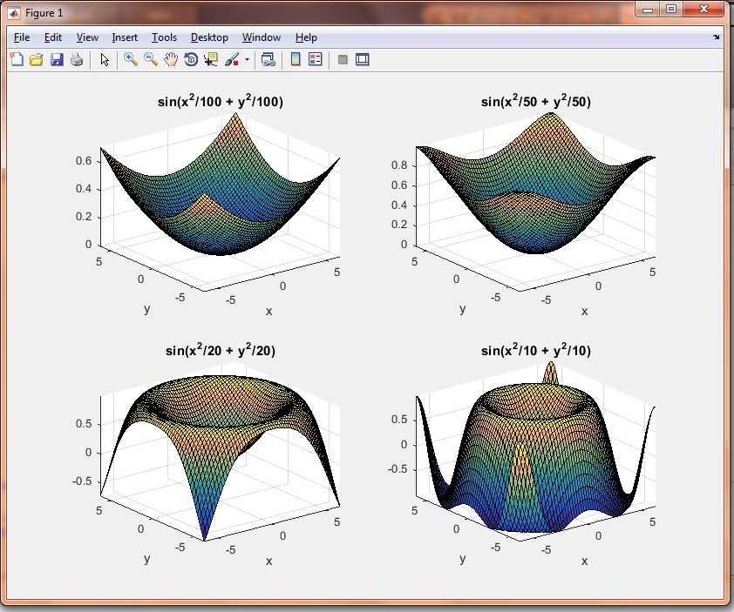Maximize the Figure 1 window
The height and width of the screenshot is (612, 734).
[672, 10]
